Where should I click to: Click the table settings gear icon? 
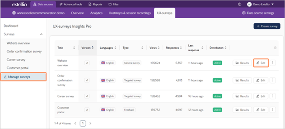[275, 48]
